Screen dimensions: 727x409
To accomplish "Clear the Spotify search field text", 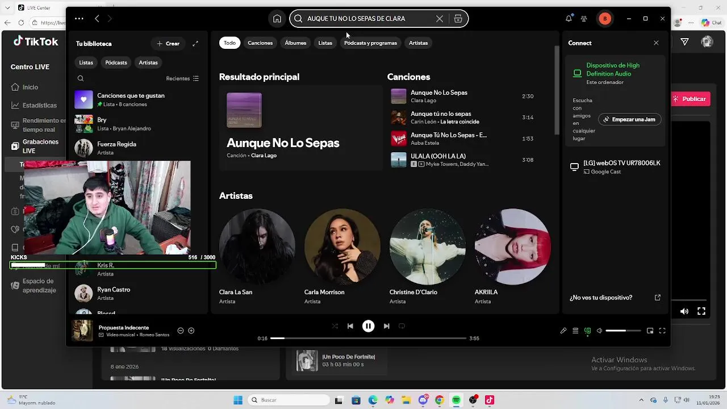I will tap(440, 19).
